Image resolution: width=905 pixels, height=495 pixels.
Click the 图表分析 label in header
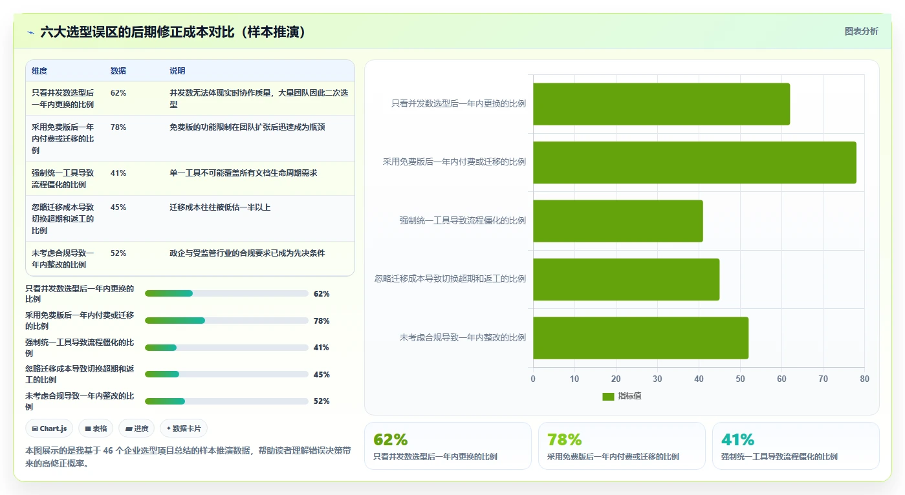click(x=861, y=31)
